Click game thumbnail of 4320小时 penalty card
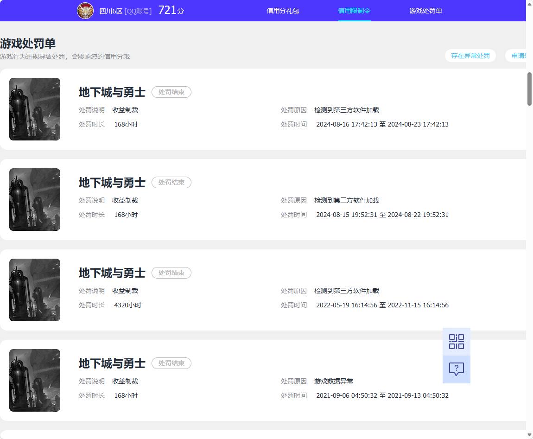533x439 pixels. click(35, 290)
